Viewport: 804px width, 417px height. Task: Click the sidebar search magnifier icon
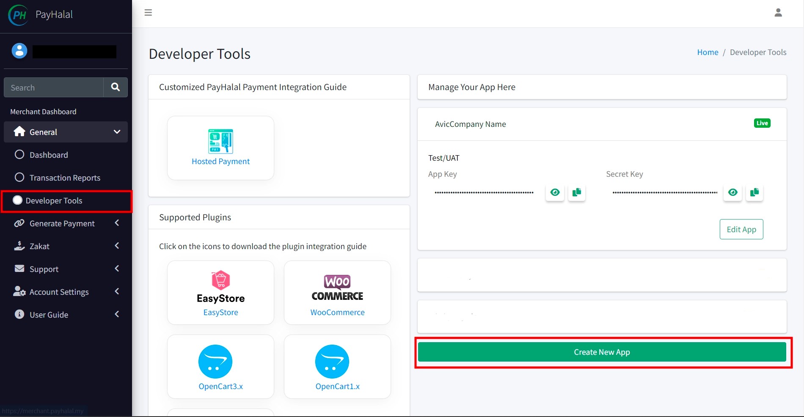tap(116, 87)
